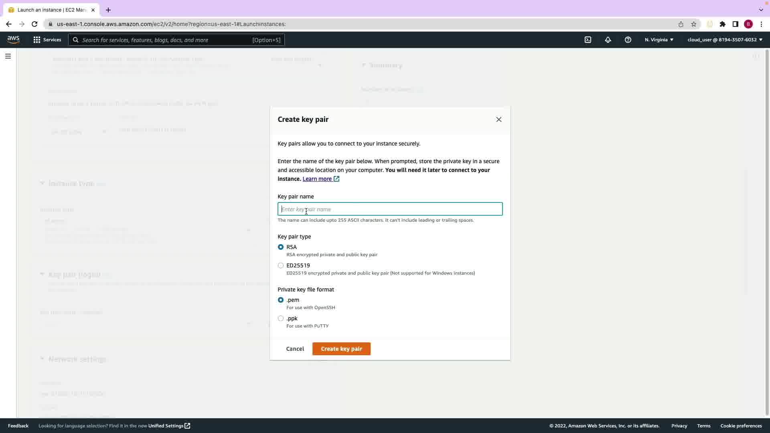This screenshot has height=433, width=770.
Task: Open cloud_user account dropdown
Action: (x=725, y=40)
